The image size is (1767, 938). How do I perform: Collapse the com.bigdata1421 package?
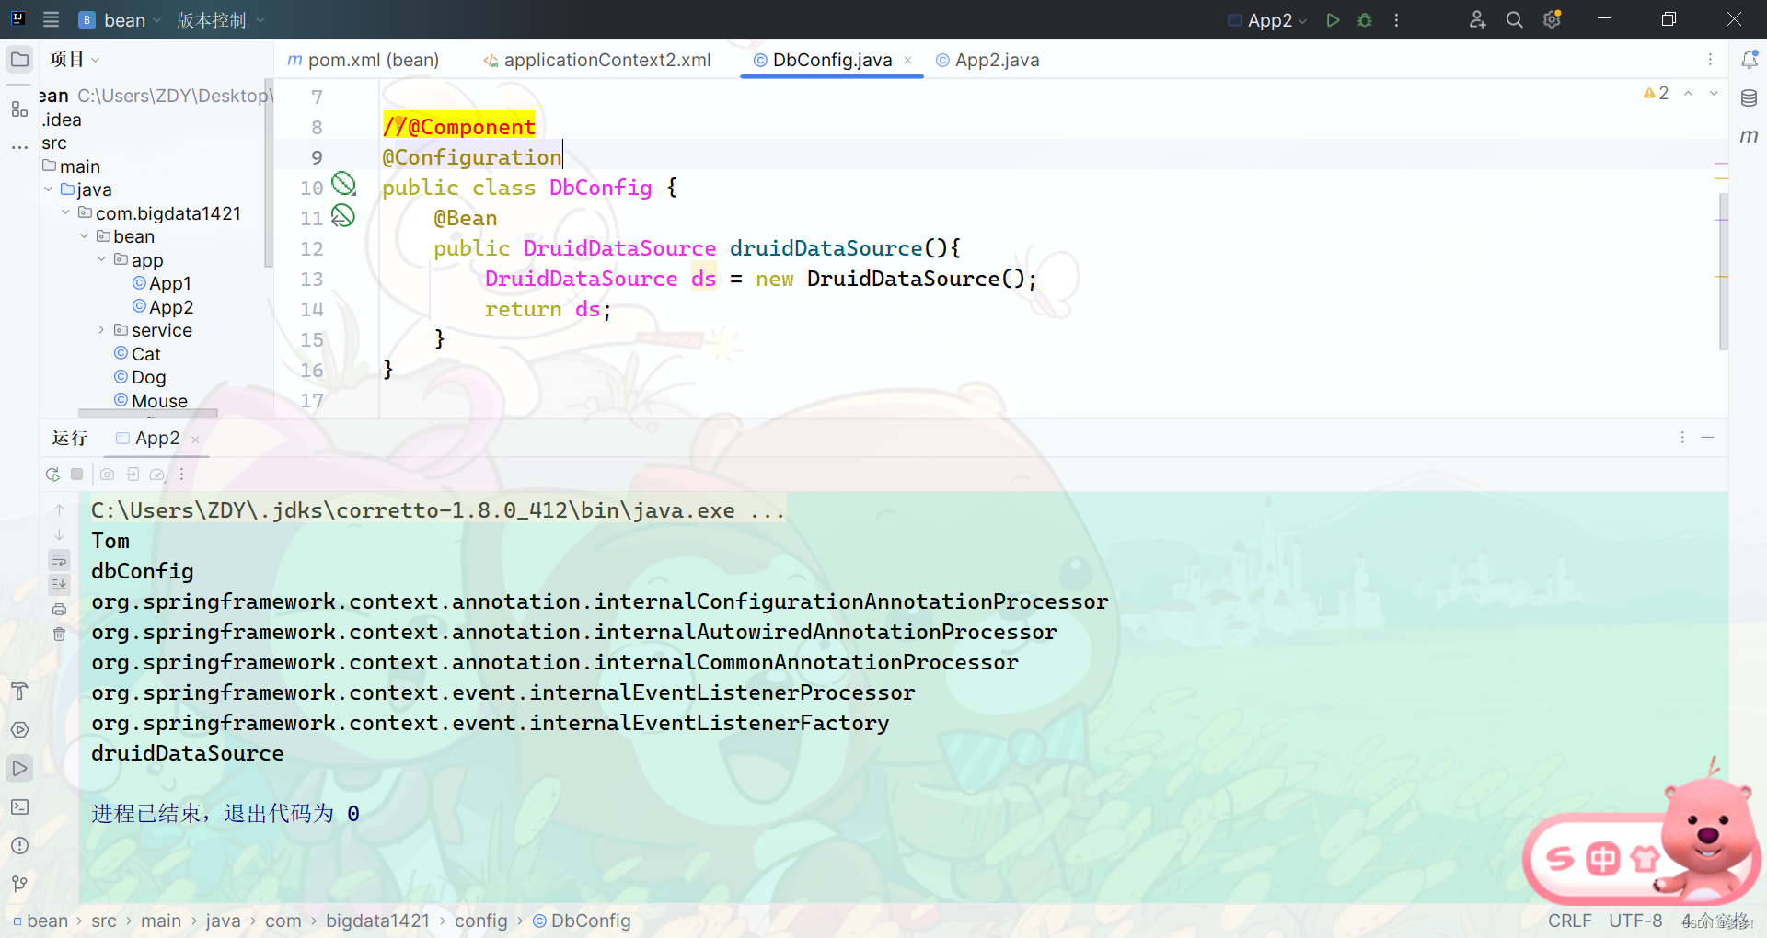pyautogui.click(x=64, y=212)
